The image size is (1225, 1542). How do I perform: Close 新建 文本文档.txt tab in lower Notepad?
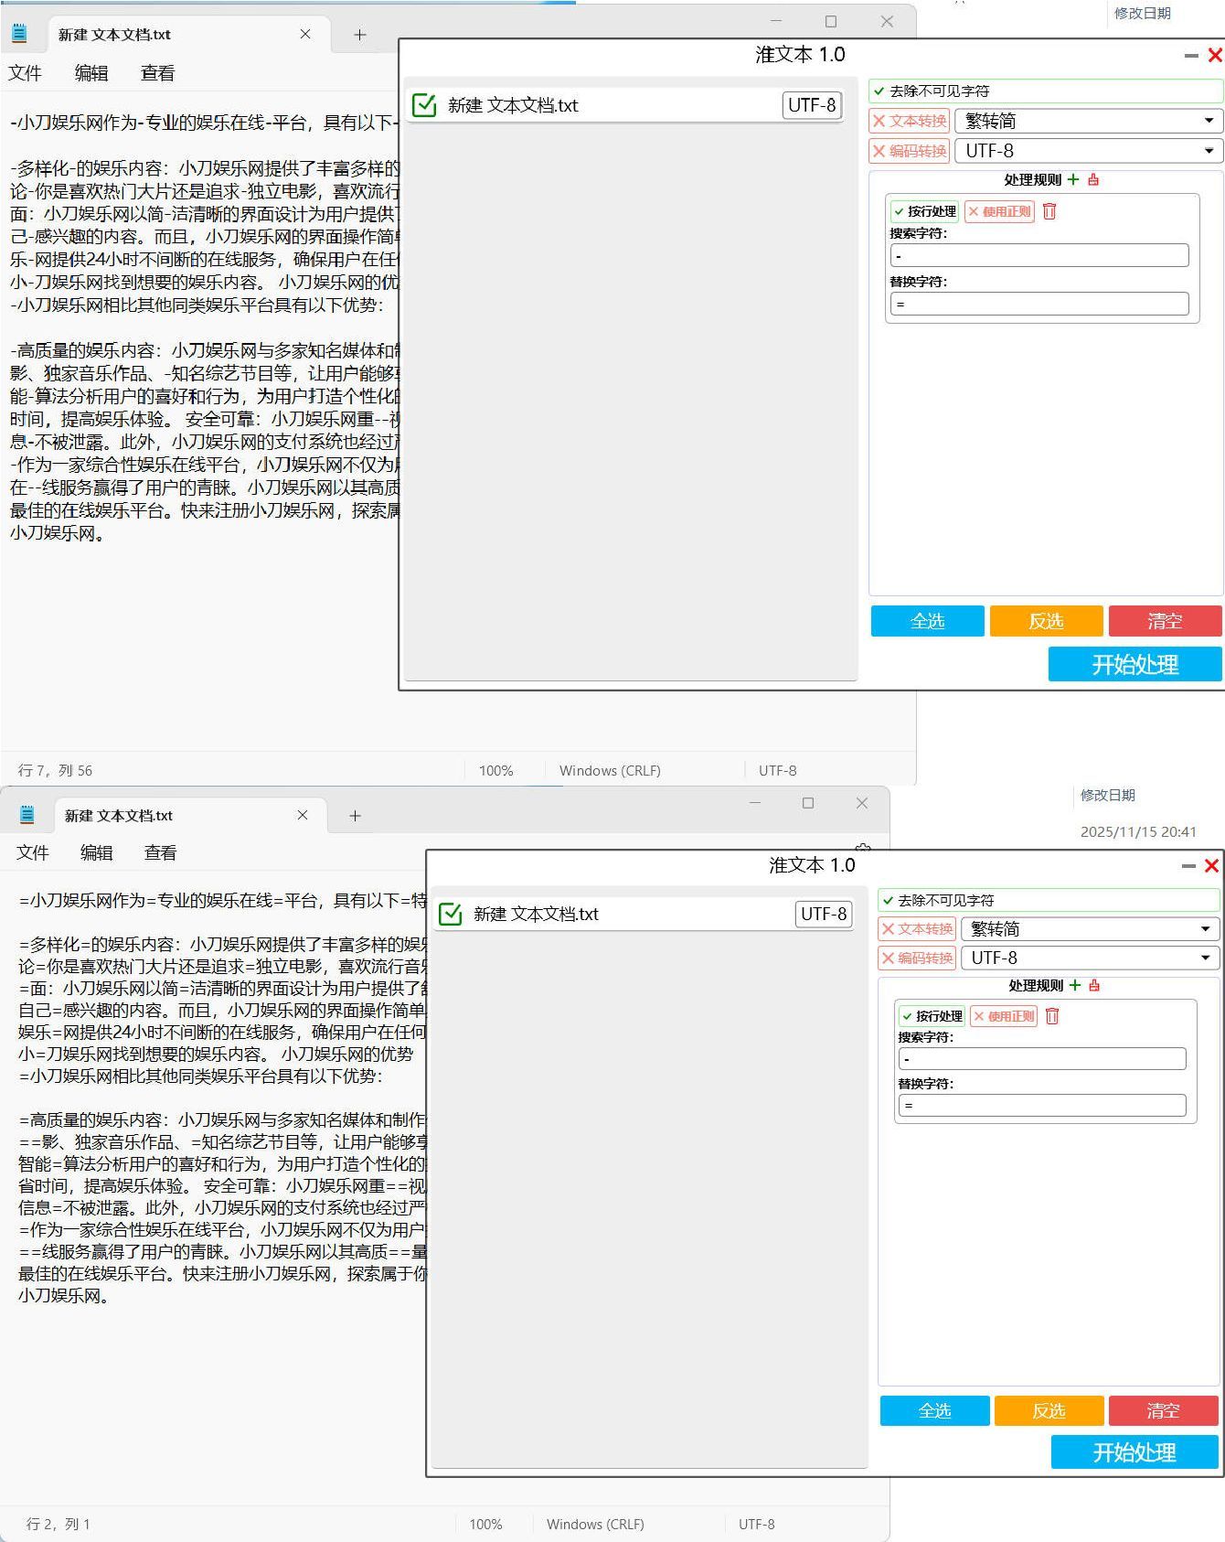303,815
